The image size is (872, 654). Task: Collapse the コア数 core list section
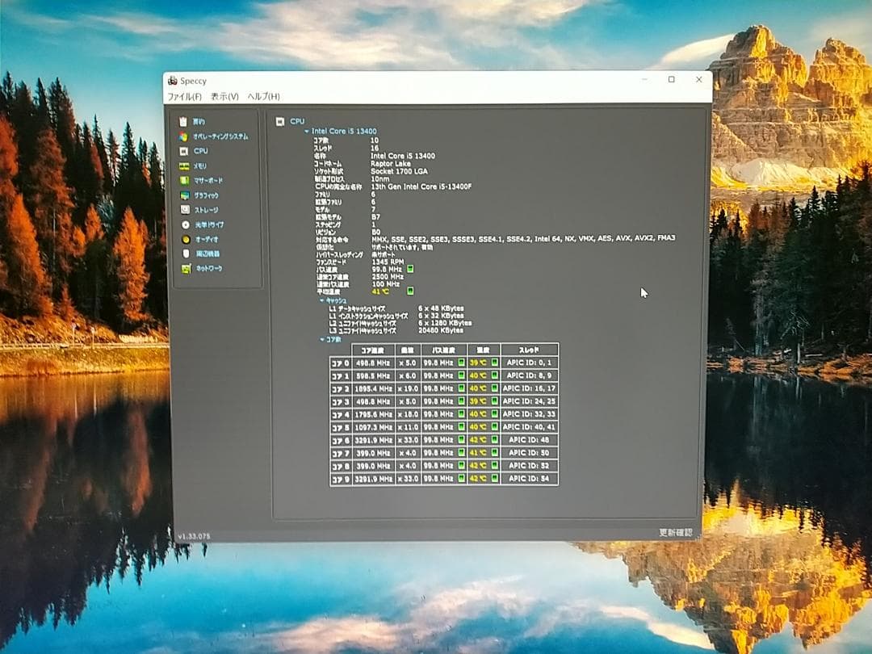(x=323, y=339)
